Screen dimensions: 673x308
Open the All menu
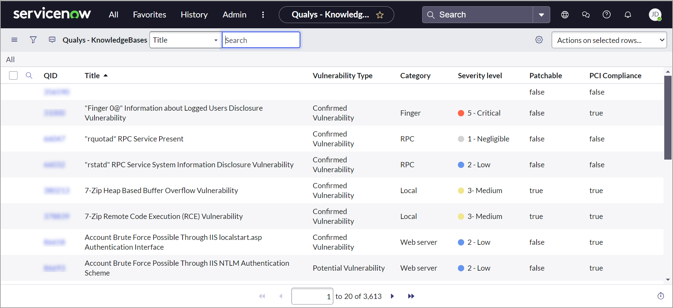coord(113,15)
